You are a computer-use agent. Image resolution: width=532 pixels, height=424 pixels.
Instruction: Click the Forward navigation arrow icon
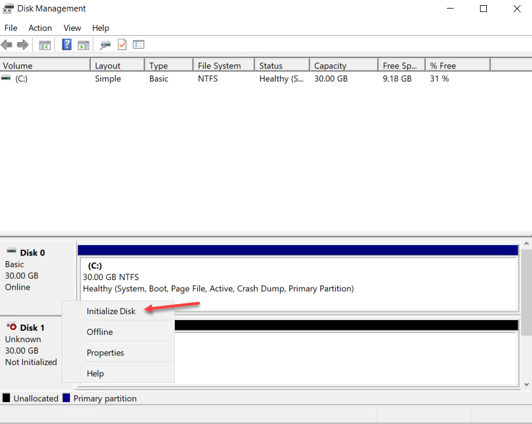[x=21, y=45]
